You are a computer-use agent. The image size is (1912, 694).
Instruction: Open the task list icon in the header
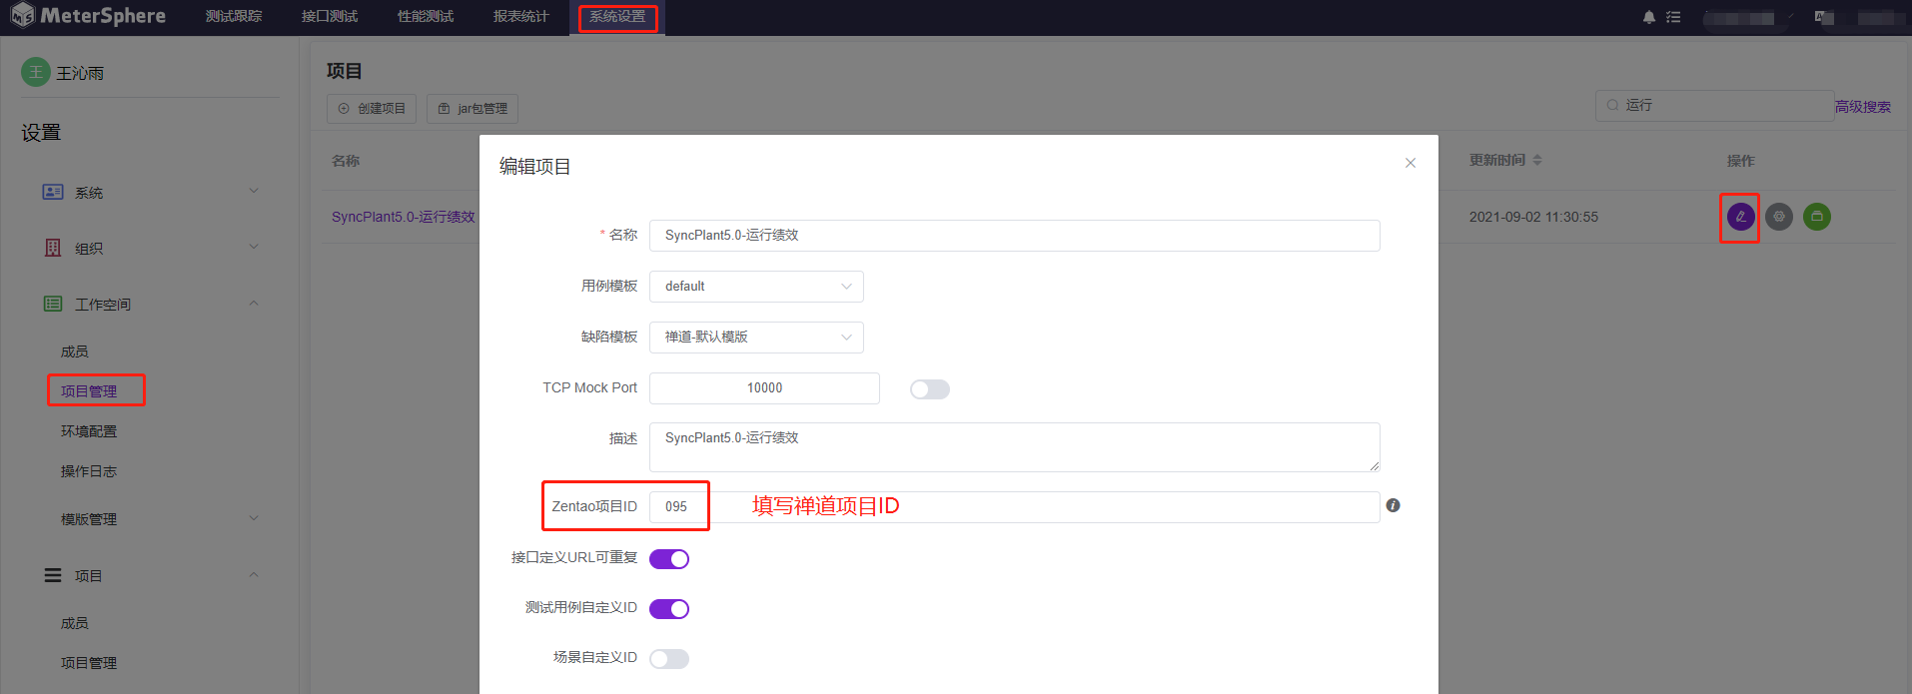[1673, 17]
